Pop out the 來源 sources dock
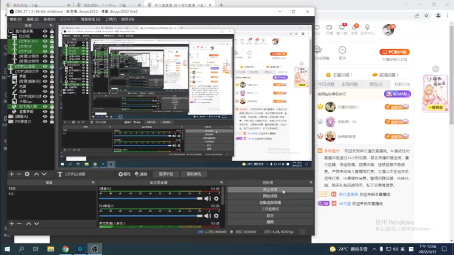 tap(51, 25)
